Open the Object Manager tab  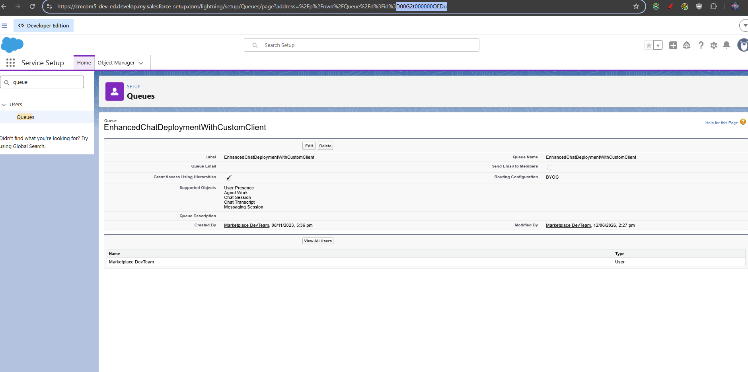(116, 63)
